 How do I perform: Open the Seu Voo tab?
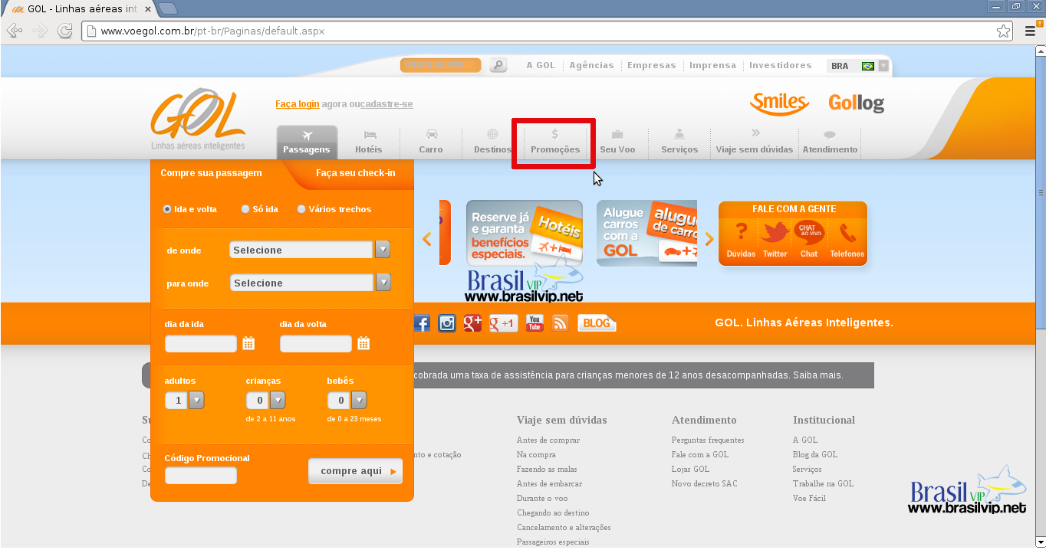[617, 142]
